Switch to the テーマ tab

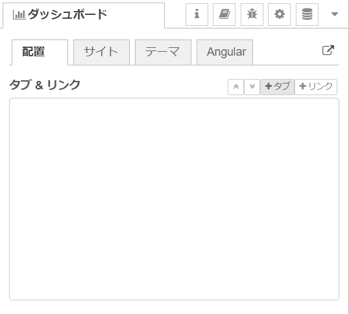(x=163, y=52)
